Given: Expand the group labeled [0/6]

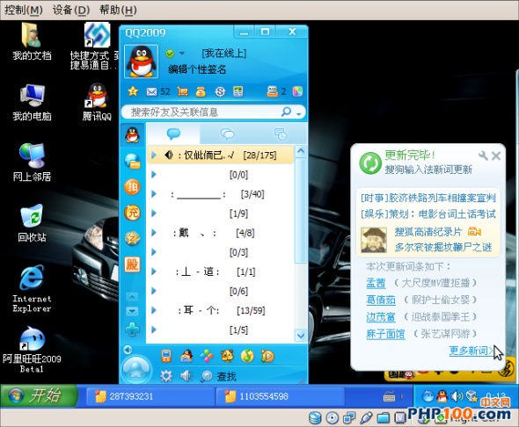Looking at the screenshot, I should pyautogui.click(x=154, y=291).
